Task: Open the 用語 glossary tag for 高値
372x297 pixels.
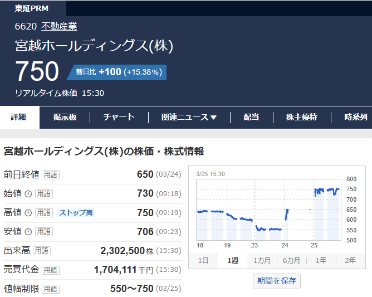Action: click(44, 213)
